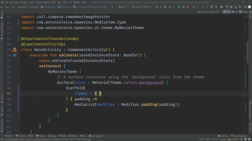Open the Git tool window
252x141 pixels.
[x=31, y=136]
